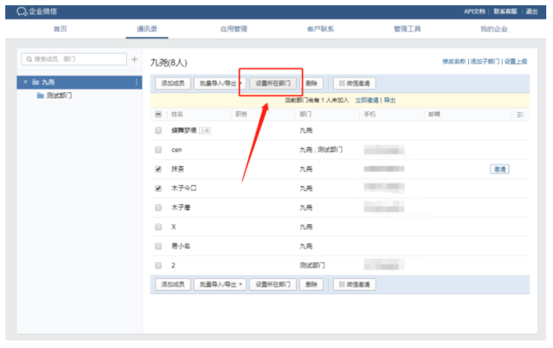Click the 企业微信 logo icon
Viewport: 553px width, 348px height.
click(23, 11)
